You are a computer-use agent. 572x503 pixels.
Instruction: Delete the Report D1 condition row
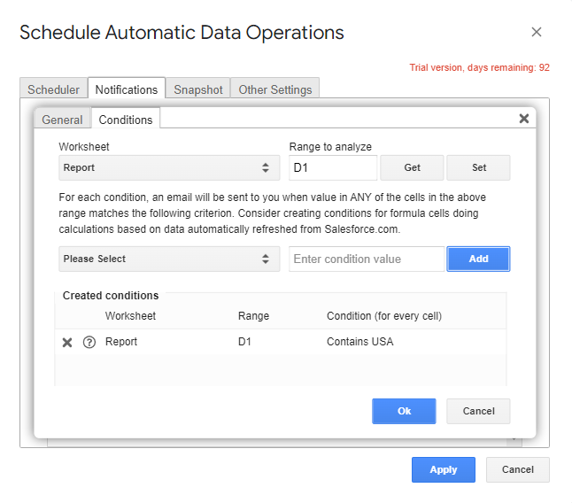click(x=67, y=343)
